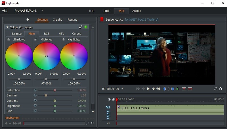The width and height of the screenshot is (227, 129).
Task: Toggle the V1 video track
Action: pyautogui.click(x=108, y=107)
